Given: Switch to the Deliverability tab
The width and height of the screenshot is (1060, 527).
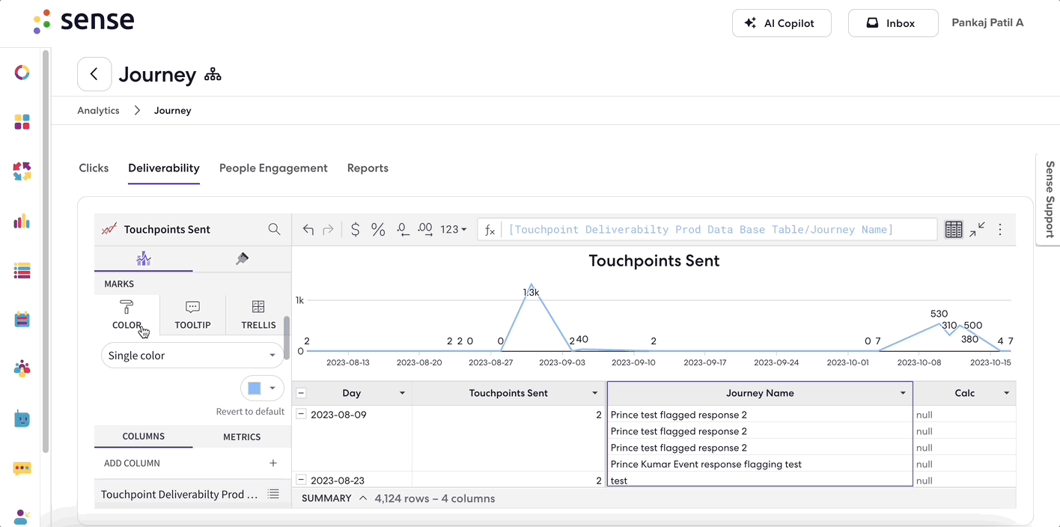Looking at the screenshot, I should pos(164,168).
